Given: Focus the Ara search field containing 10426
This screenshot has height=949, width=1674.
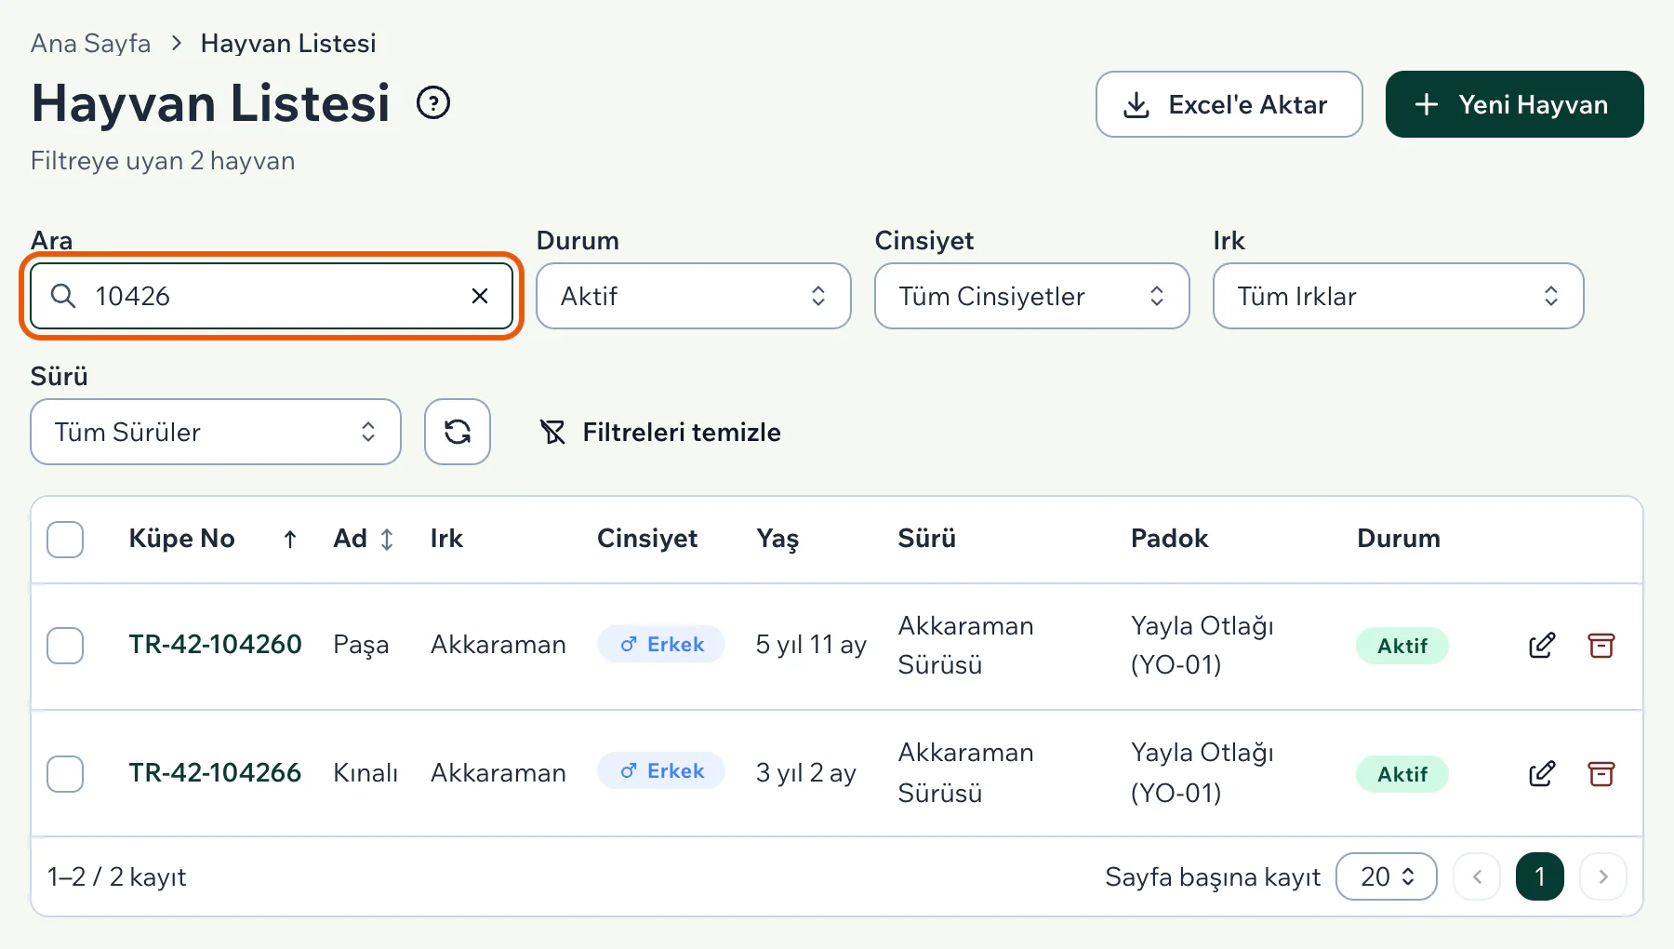Looking at the screenshot, I should coord(272,296).
